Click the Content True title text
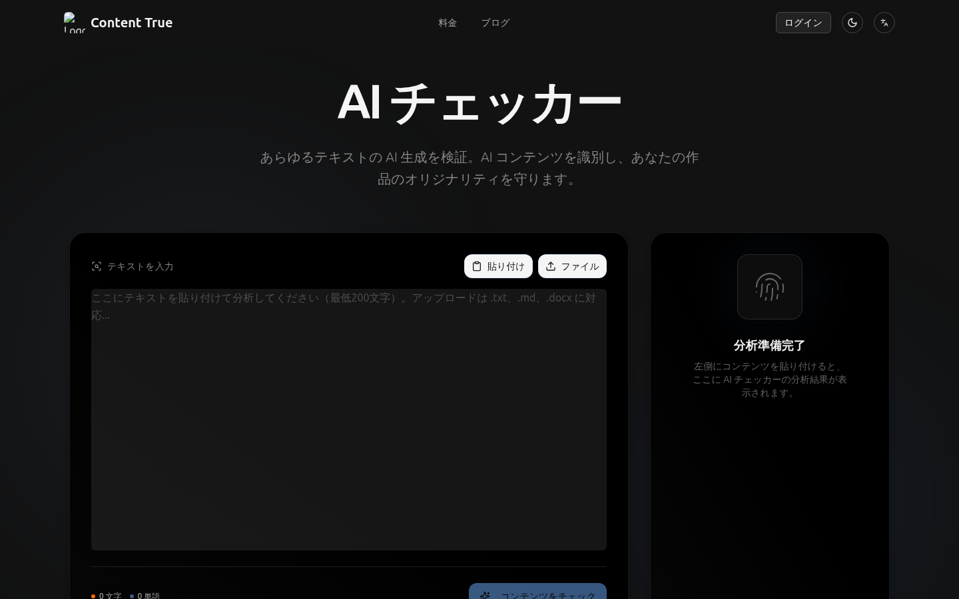The image size is (959, 599). click(x=132, y=23)
